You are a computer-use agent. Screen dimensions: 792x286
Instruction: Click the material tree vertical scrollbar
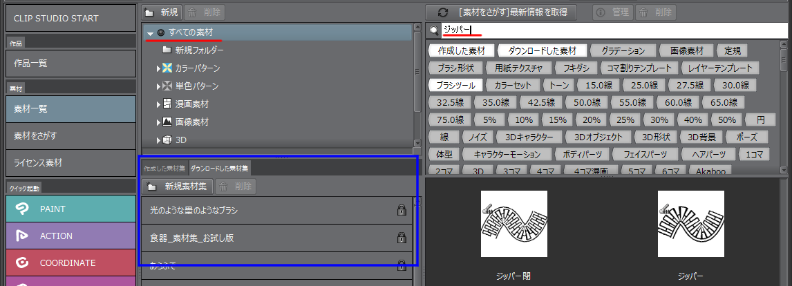tap(417, 84)
